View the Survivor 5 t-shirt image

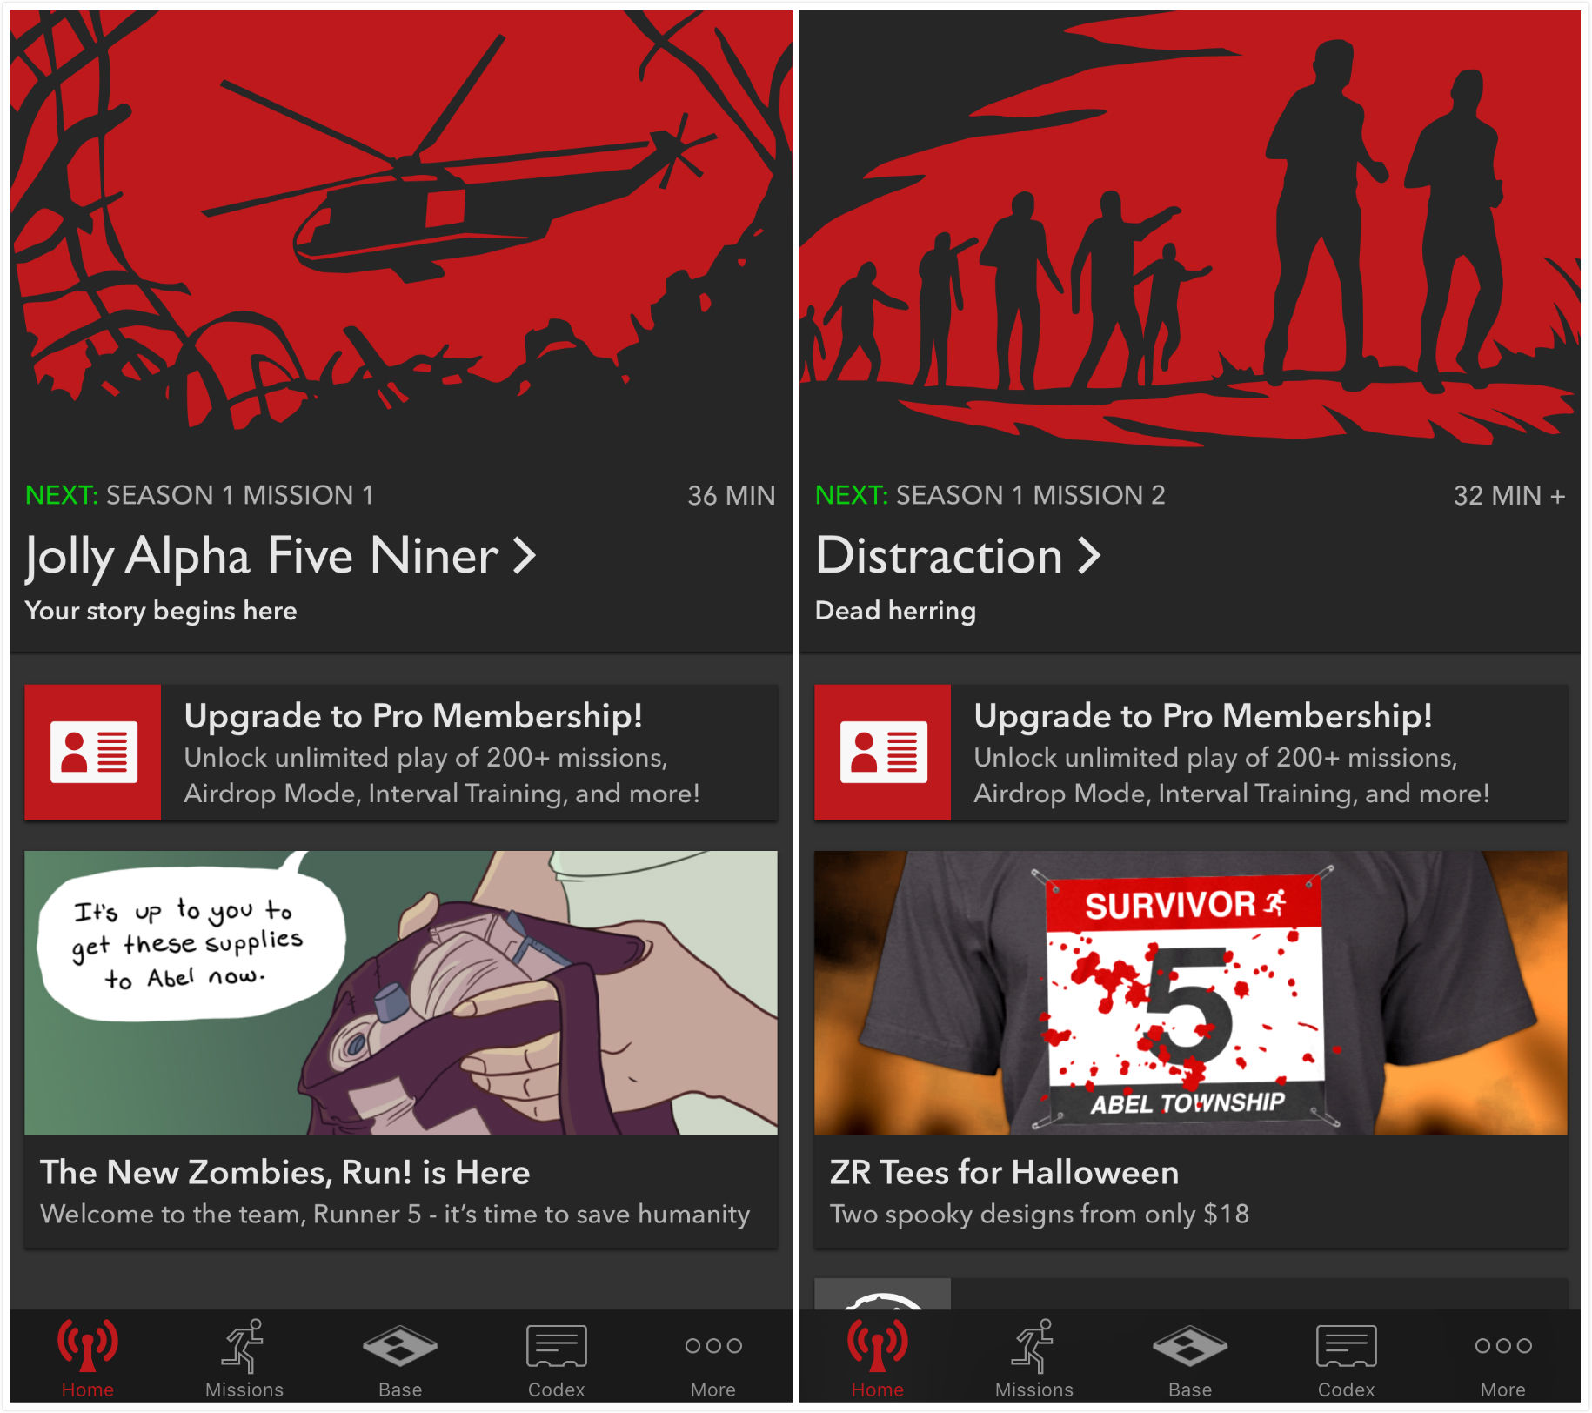pyautogui.click(x=1191, y=993)
